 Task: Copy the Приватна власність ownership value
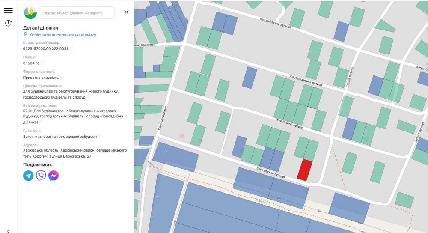(x=62, y=77)
